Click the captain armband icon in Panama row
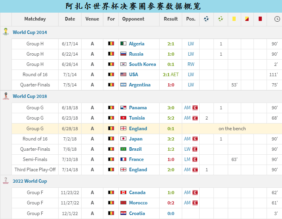282x219 pixels. pos(195,108)
